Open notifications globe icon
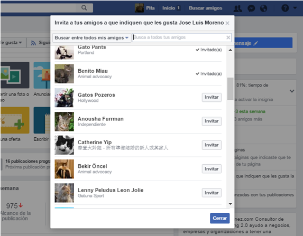Screen dimensions: 303x236 (x=263, y=8)
